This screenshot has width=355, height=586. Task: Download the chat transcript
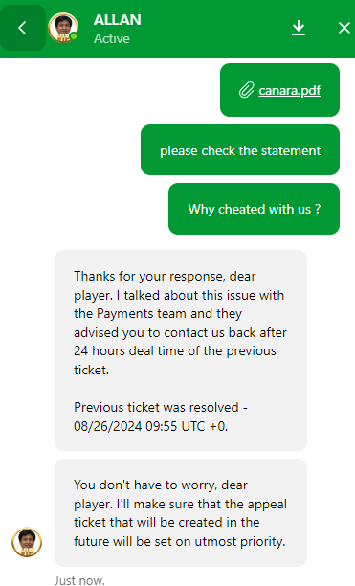(x=299, y=29)
